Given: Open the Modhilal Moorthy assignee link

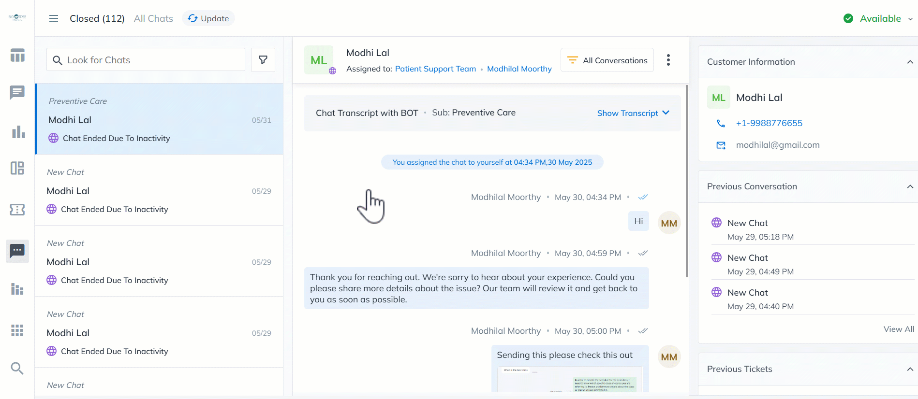Looking at the screenshot, I should click(519, 69).
